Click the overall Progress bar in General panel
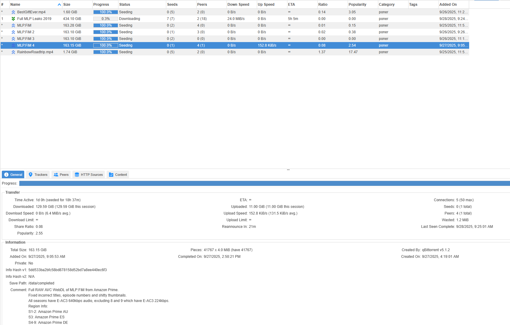Viewport: 510px width, 325px height. 264,183
